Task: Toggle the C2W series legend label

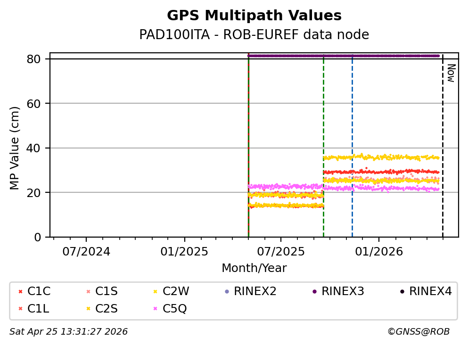Action: click(176, 292)
